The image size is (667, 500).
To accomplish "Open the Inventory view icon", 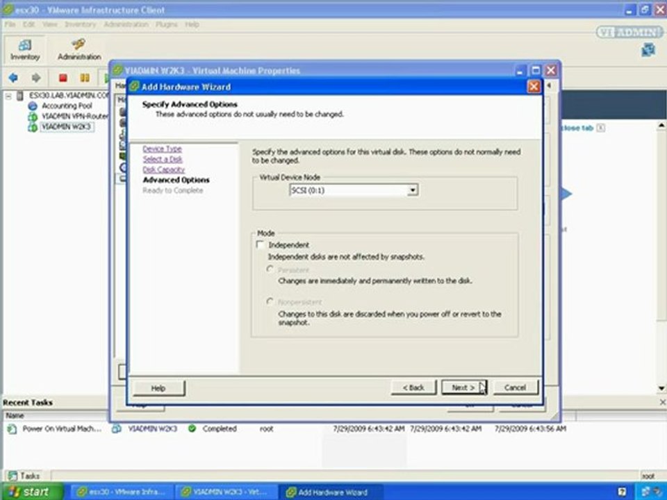I will [x=25, y=44].
